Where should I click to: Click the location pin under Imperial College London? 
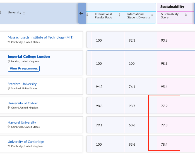coord(9,61)
